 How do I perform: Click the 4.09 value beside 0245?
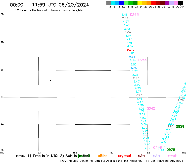141,109
